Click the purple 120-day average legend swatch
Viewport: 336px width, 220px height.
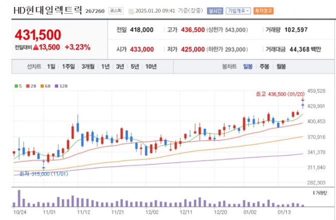point(57,86)
